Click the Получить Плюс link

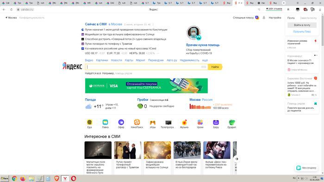(x=302, y=32)
